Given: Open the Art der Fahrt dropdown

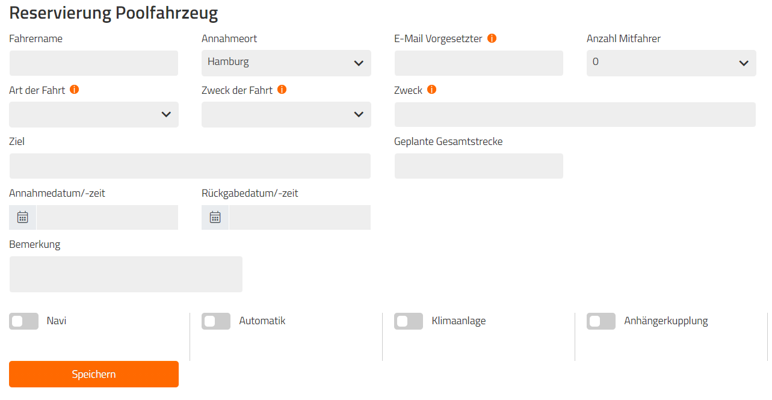Looking at the screenshot, I should 94,114.
